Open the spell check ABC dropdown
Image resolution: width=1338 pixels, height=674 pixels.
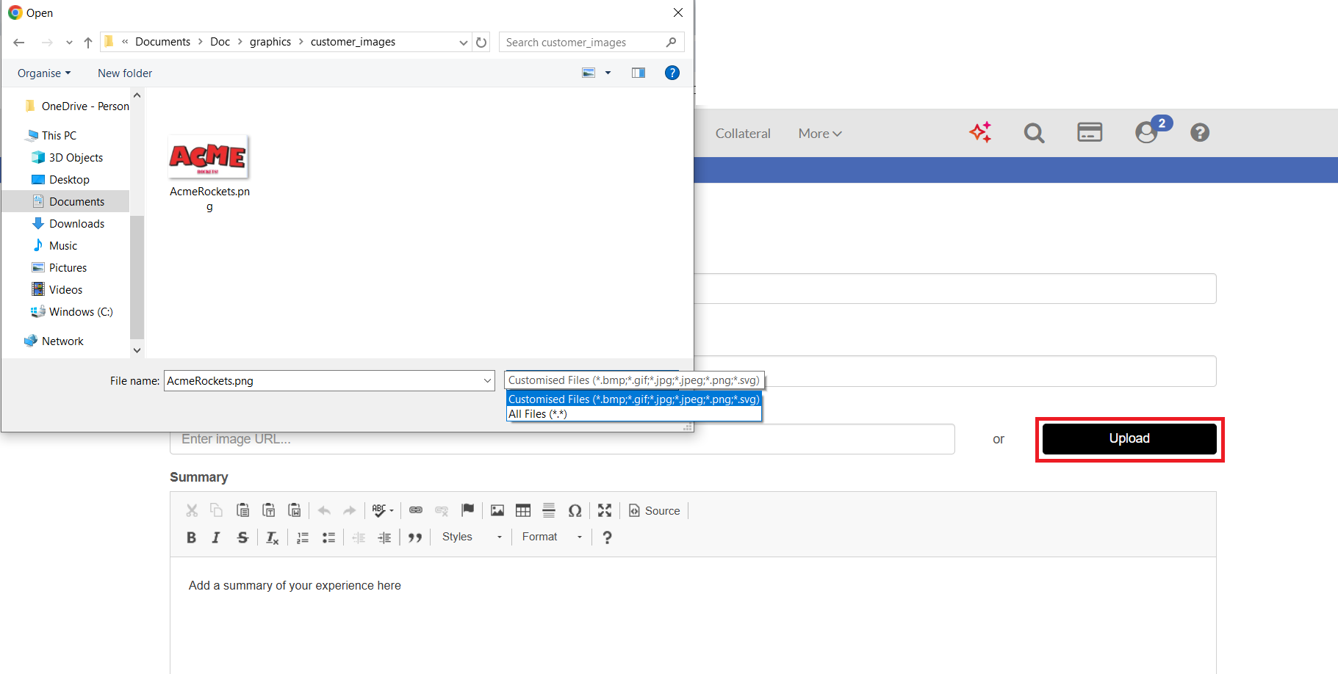(x=383, y=510)
